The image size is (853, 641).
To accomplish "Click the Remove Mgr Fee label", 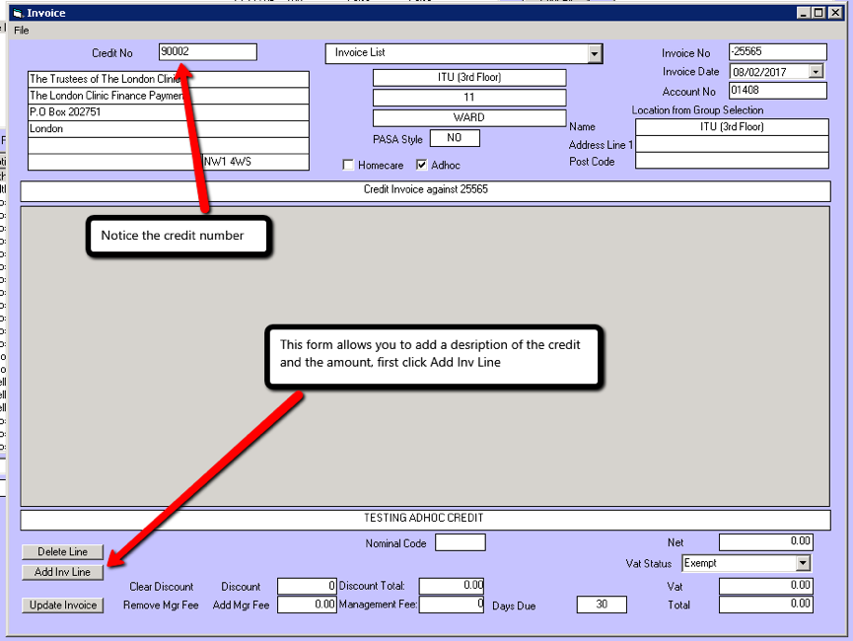I will 159,605.
